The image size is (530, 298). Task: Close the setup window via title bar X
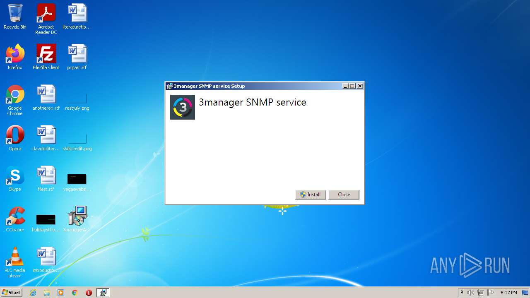tap(360, 86)
